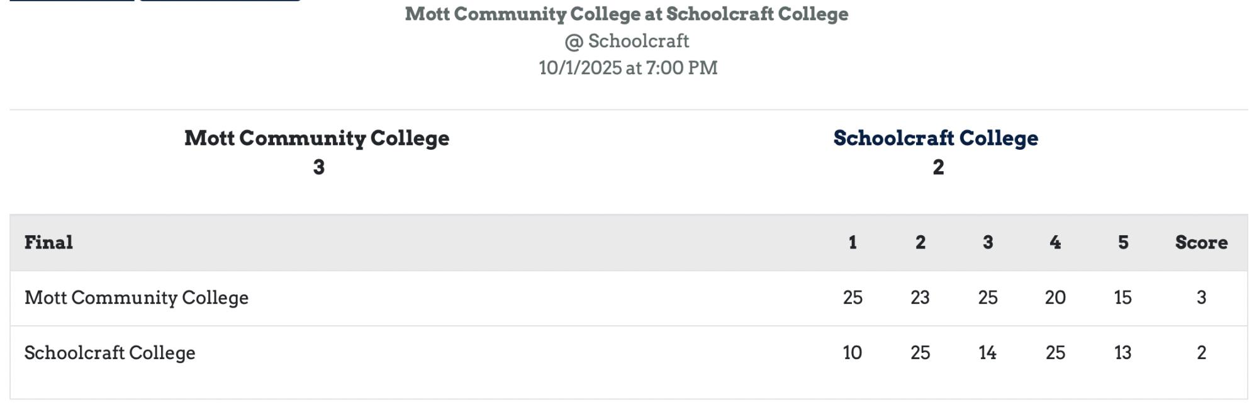Click Mott's set 4 score of 20
The width and height of the screenshot is (1259, 412).
tap(1055, 298)
